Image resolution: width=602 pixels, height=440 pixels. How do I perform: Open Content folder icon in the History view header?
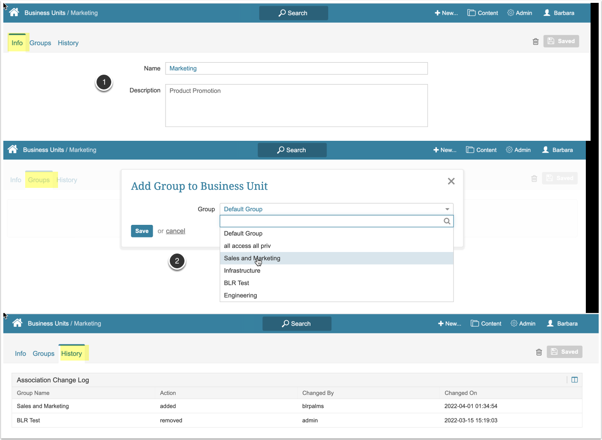click(475, 323)
